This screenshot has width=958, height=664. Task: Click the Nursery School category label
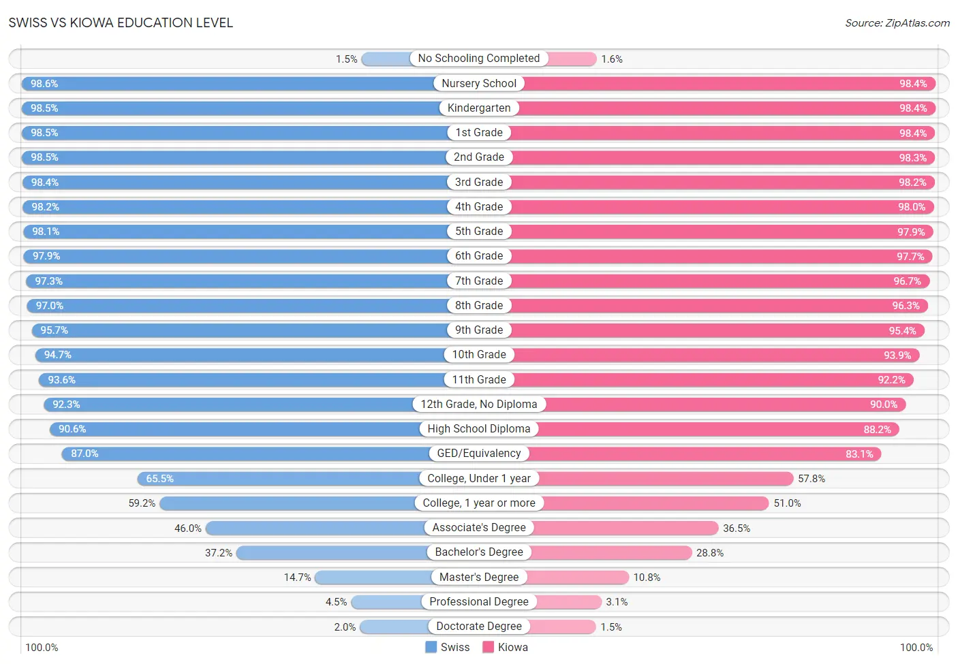point(479,83)
